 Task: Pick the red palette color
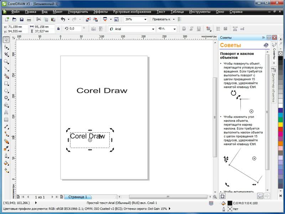click(x=281, y=129)
